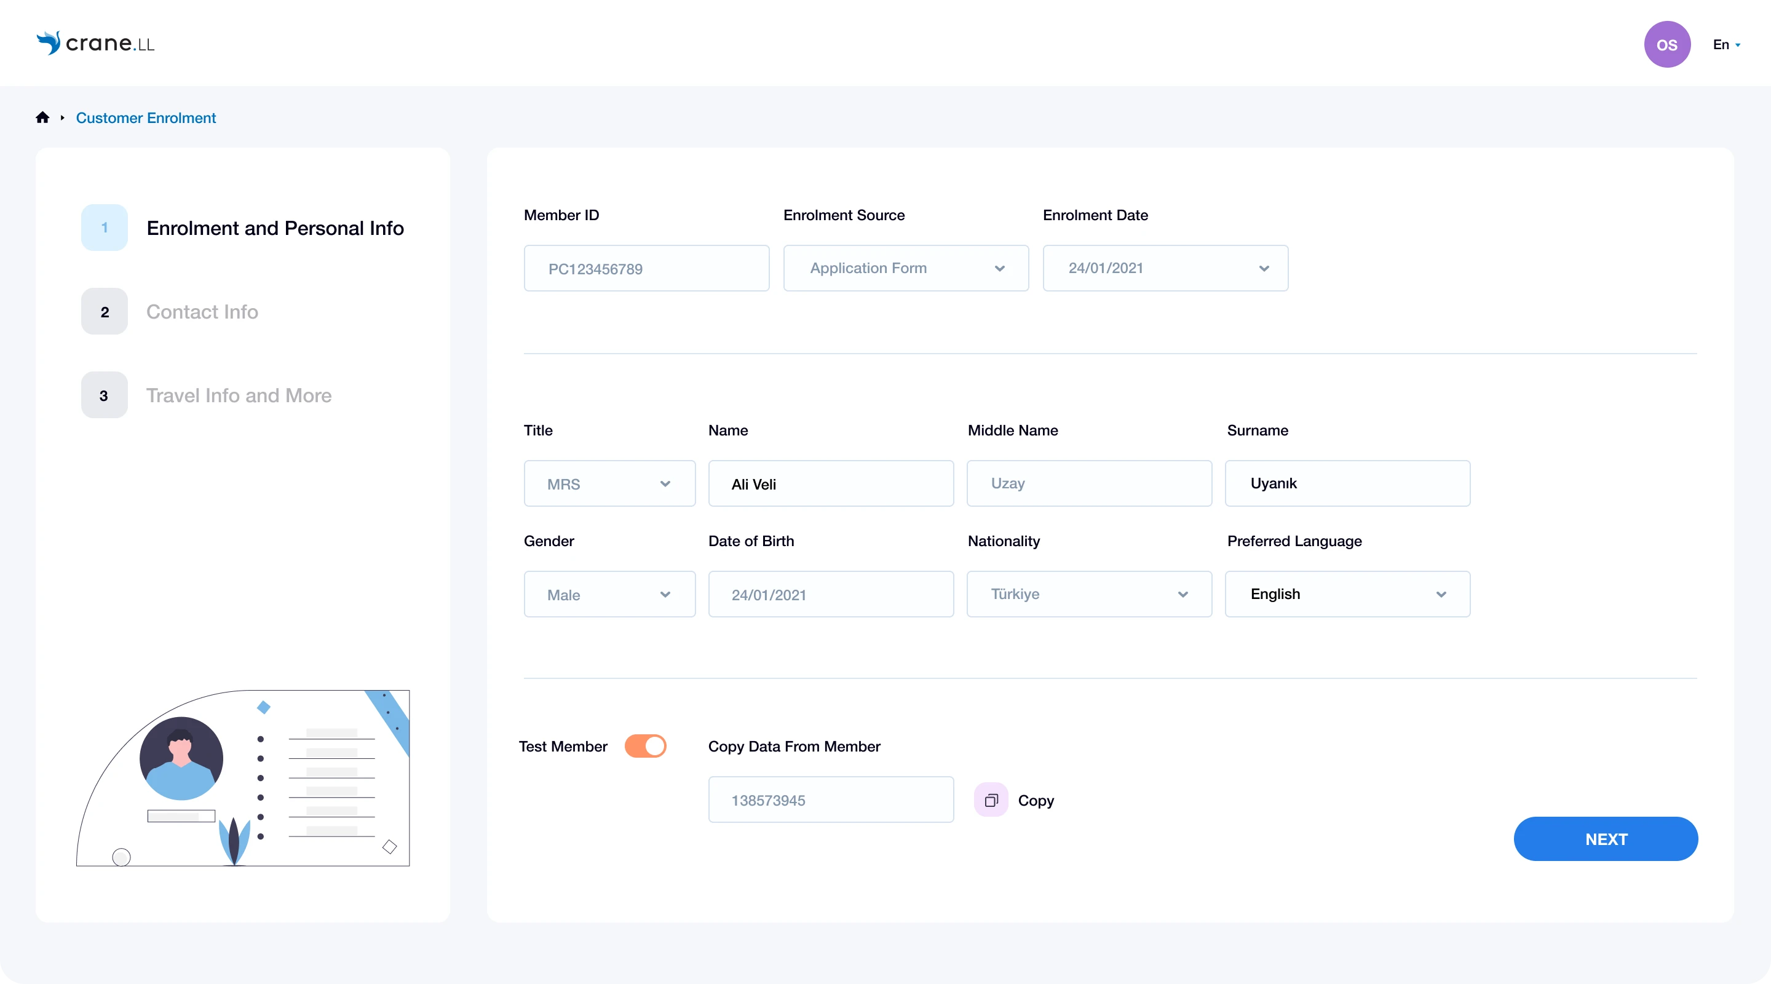
Task: Open the OS user avatar menu
Action: (x=1666, y=45)
